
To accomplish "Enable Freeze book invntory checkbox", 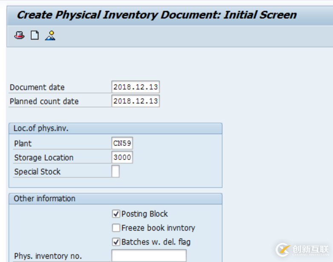I will [x=116, y=228].
